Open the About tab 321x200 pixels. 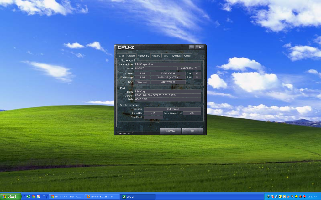tap(187, 56)
